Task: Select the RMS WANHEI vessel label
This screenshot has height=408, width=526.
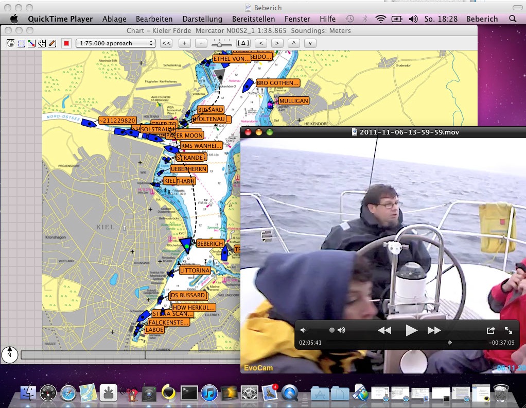Action: (201, 146)
